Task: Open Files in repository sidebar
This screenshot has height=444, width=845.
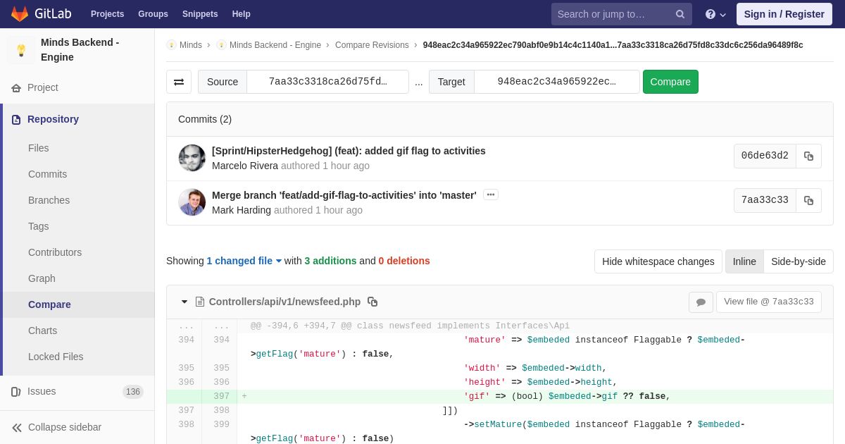Action: point(39,148)
